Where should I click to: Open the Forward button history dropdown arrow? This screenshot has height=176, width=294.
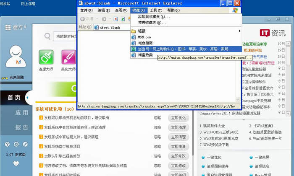pos(110,19)
